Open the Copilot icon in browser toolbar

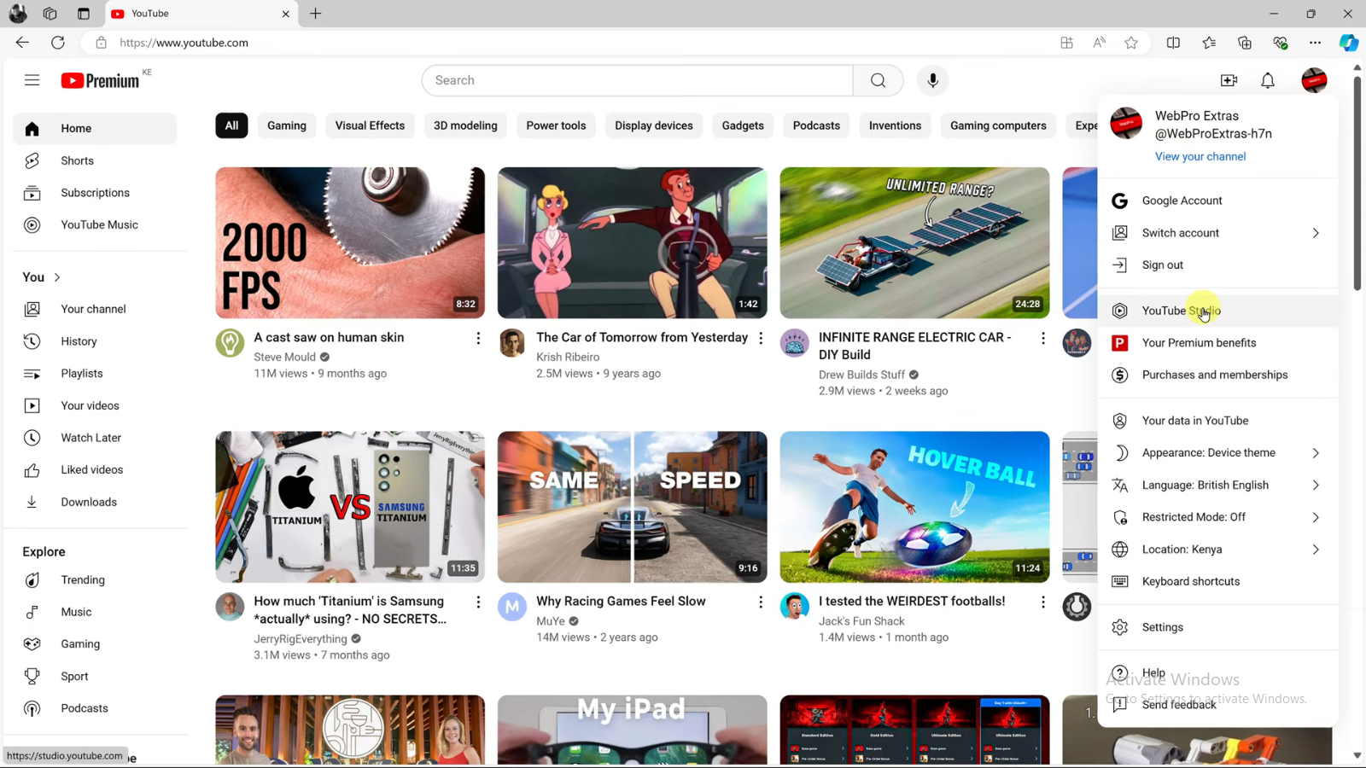tap(1348, 43)
